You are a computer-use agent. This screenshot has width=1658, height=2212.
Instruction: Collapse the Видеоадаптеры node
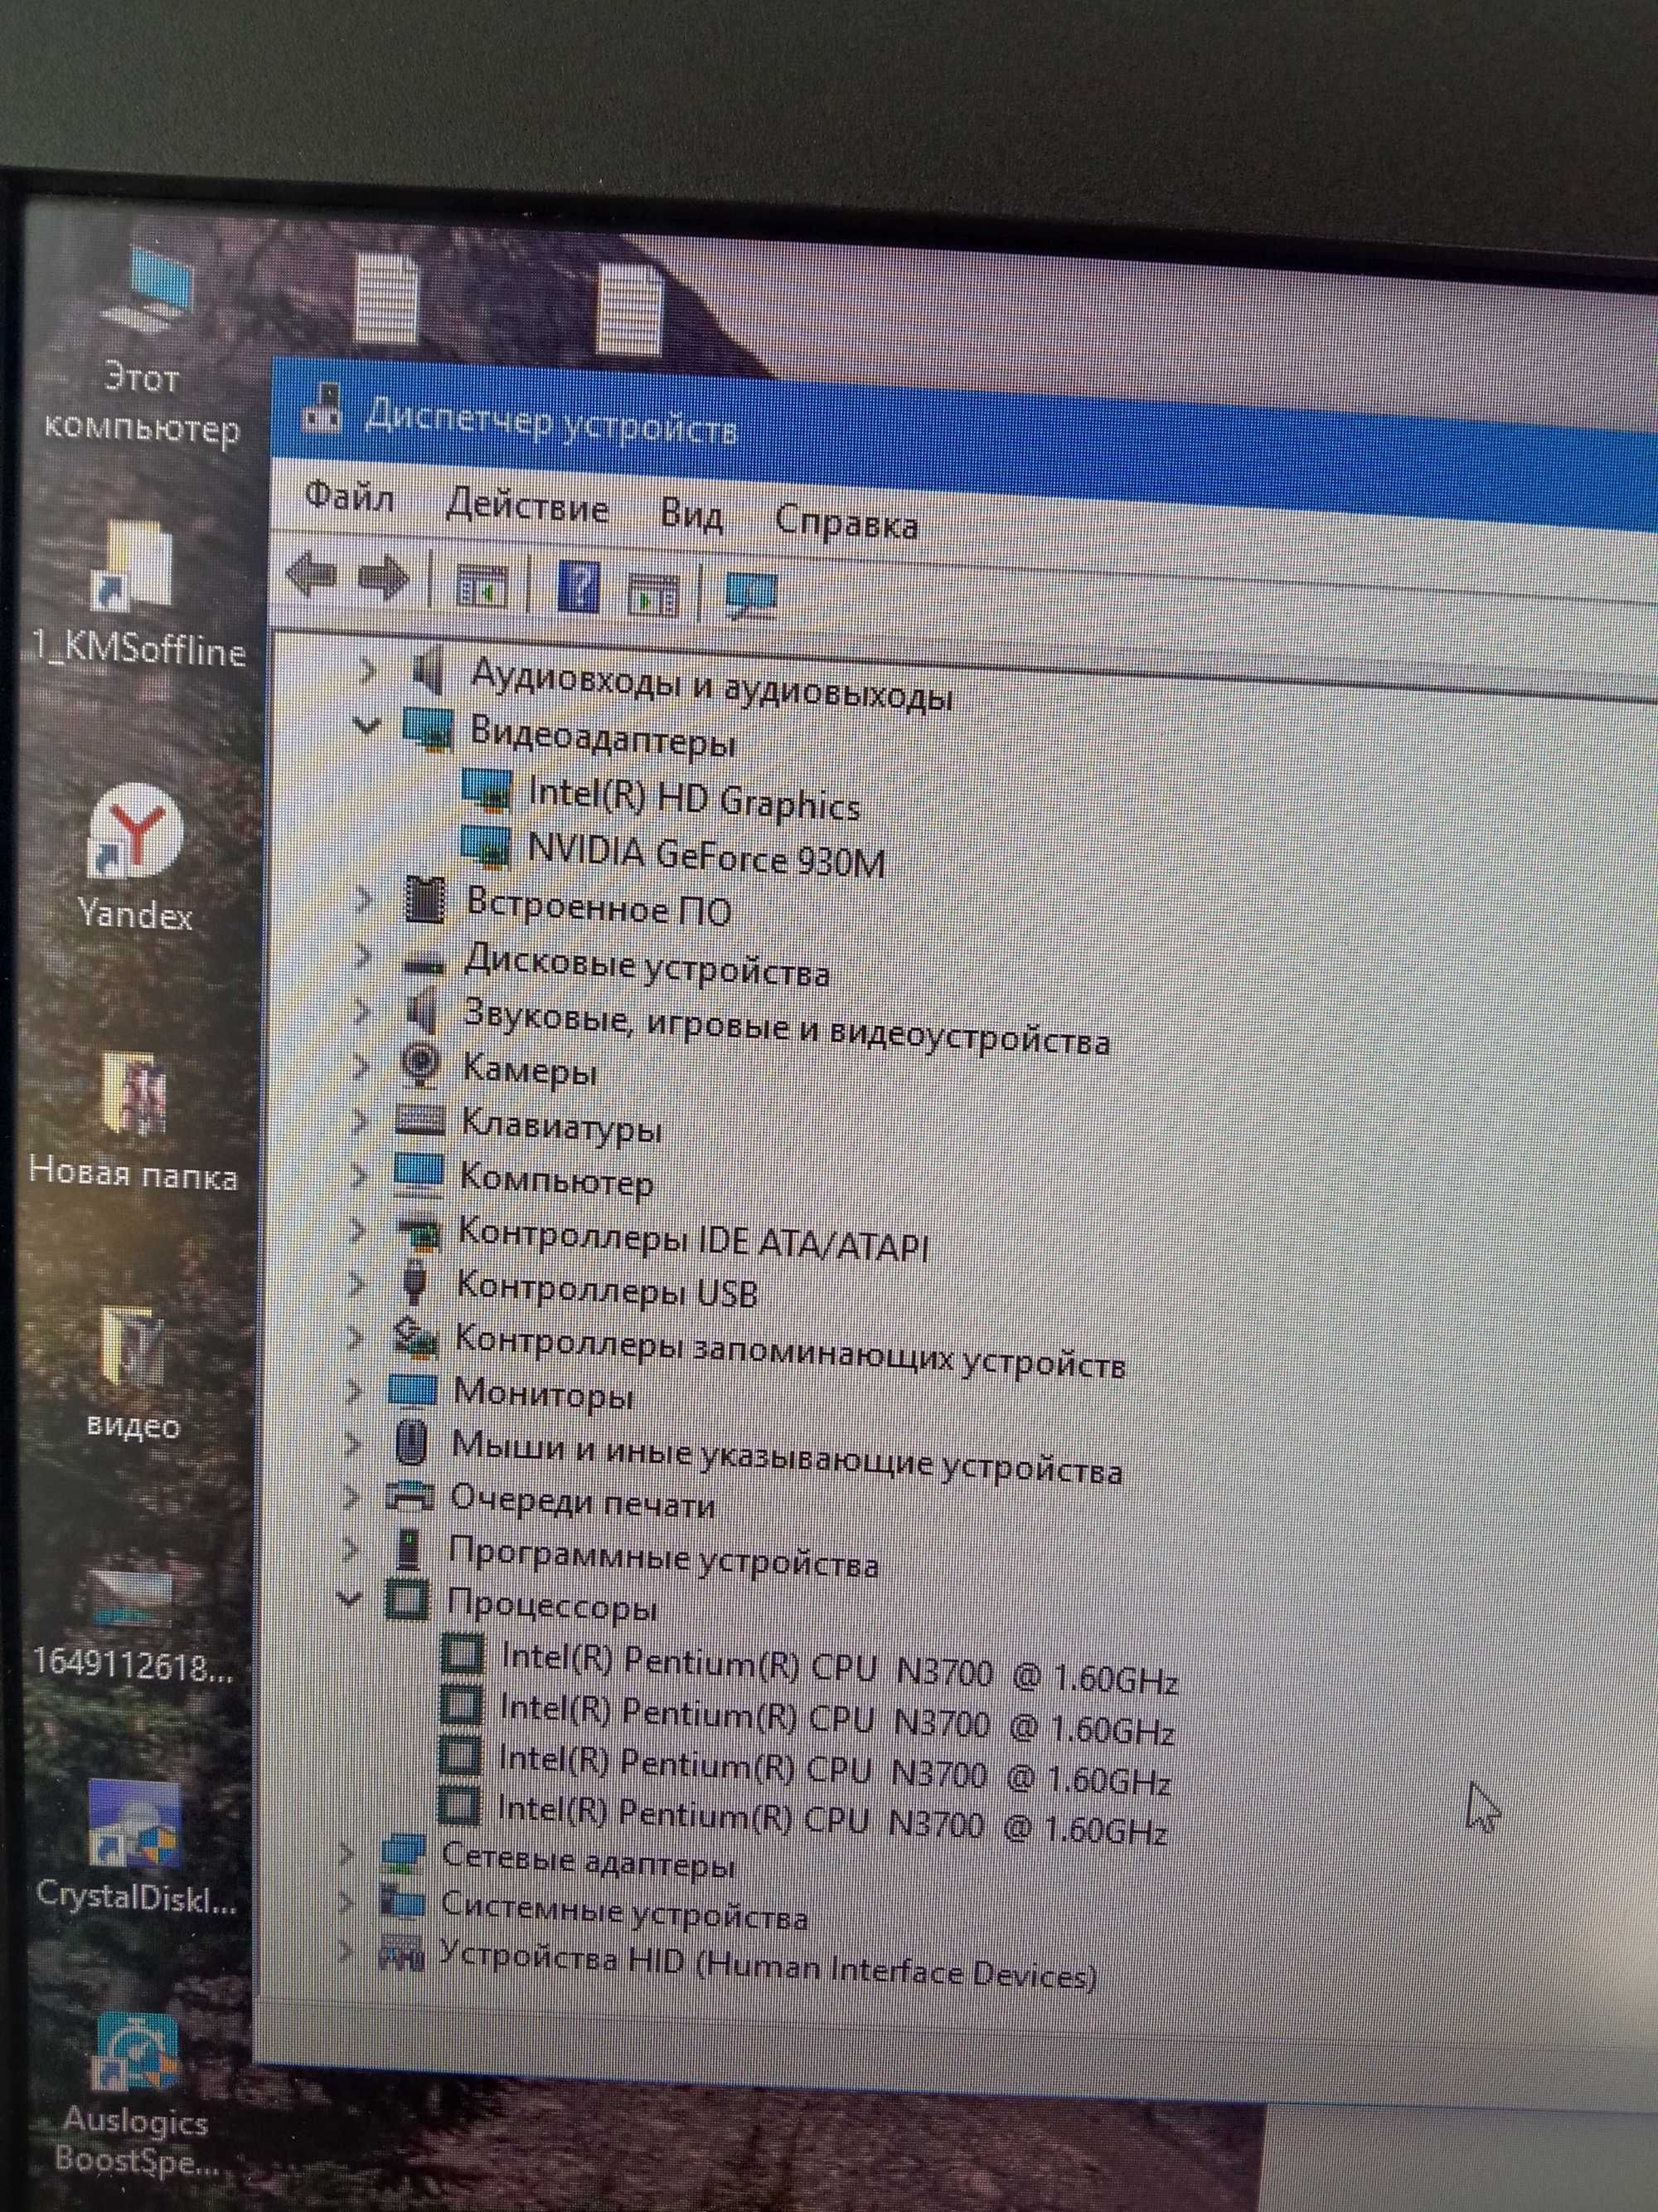point(368,725)
